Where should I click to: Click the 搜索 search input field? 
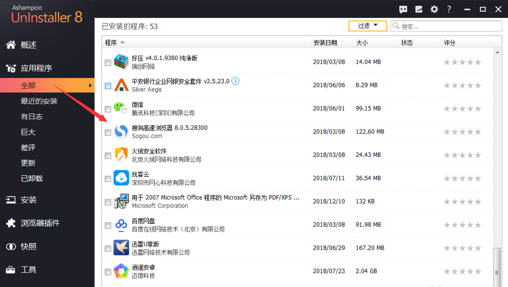pos(446,26)
